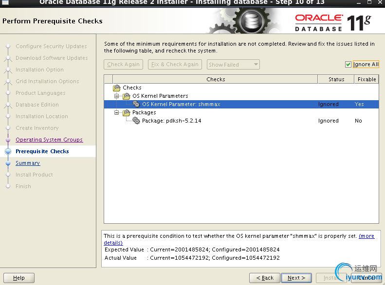Toggle the Ignore All checkbox
The image size is (385, 285).
348,65
